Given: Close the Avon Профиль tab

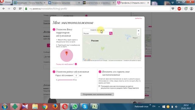Looking at the screenshot, I should point(148,3).
